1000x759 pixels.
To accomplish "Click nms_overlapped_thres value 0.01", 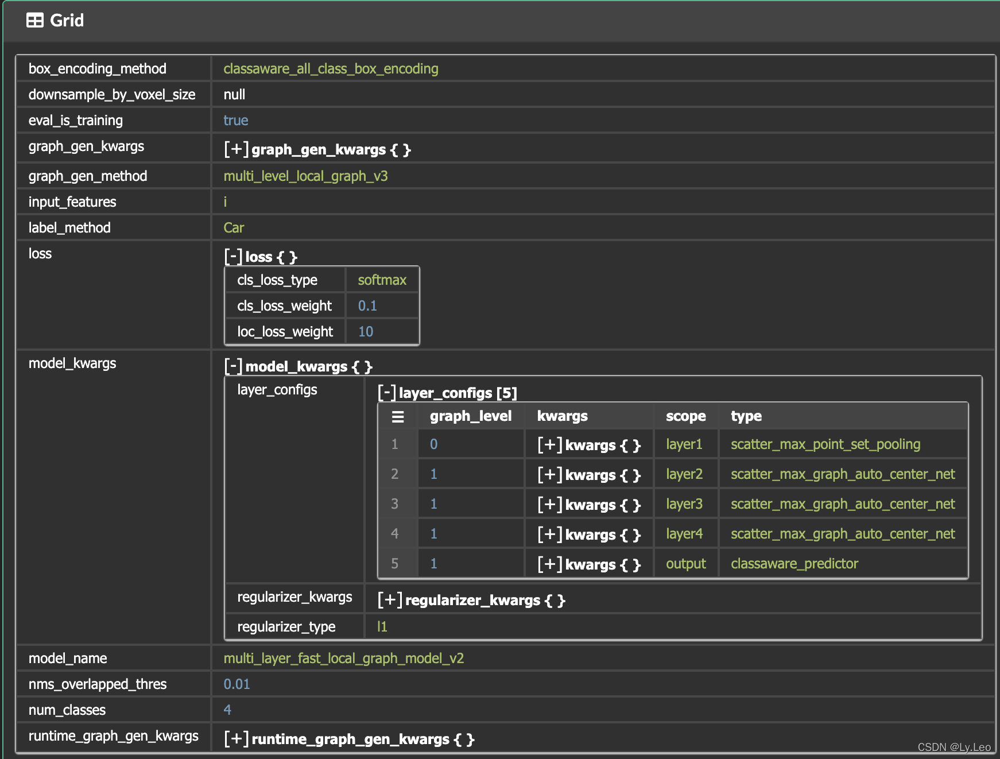I will click(x=237, y=684).
